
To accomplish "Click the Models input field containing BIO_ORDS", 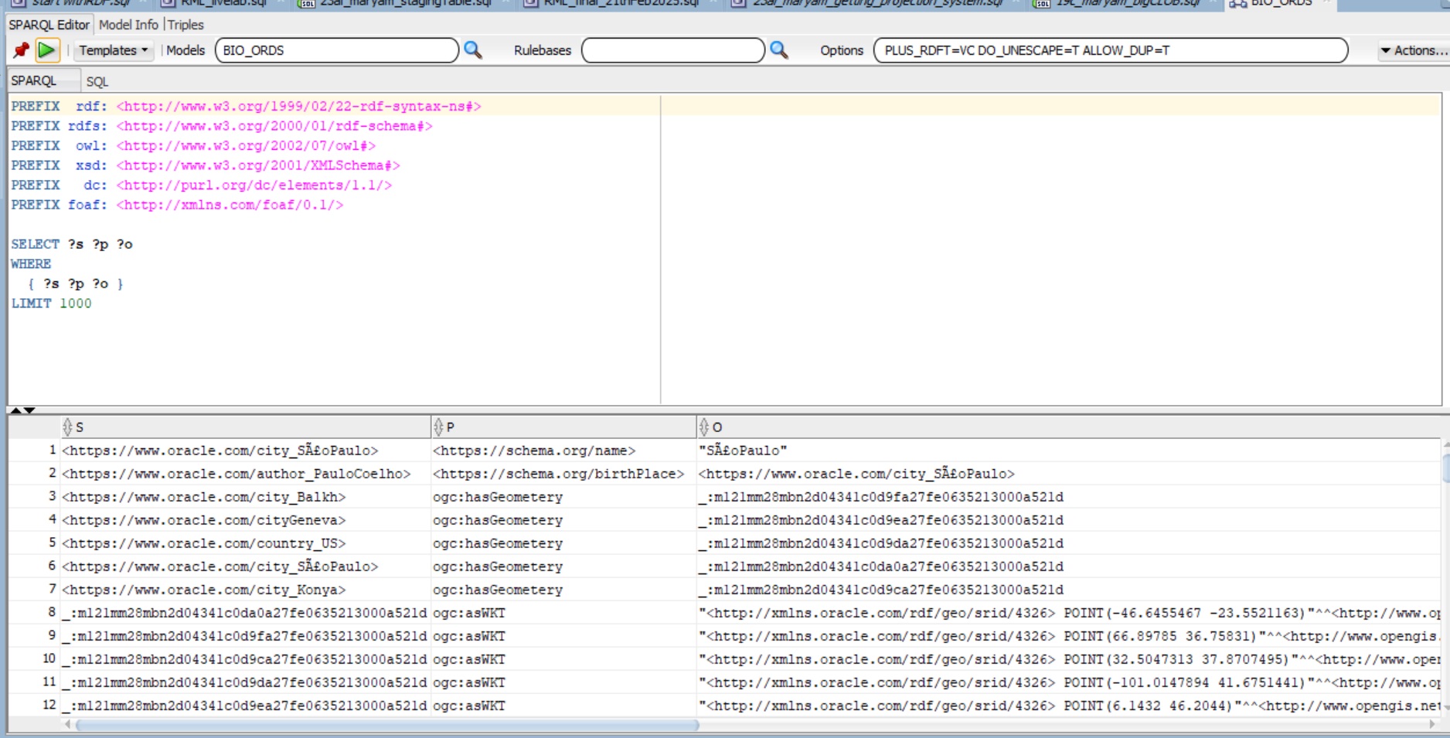I will point(336,50).
